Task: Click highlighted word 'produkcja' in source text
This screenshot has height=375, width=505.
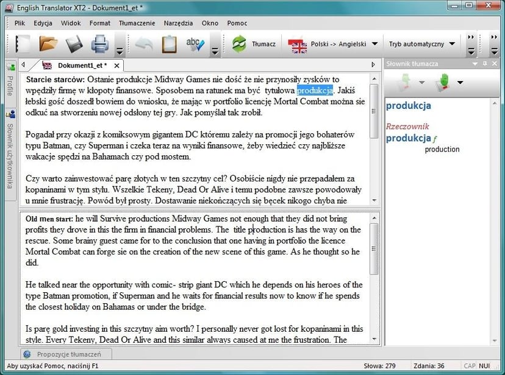Action: coord(315,91)
